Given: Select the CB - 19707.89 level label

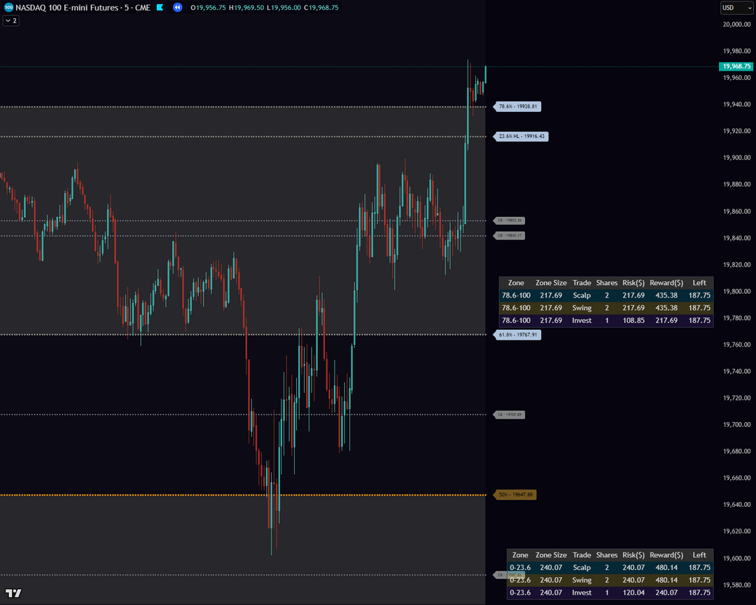Looking at the screenshot, I should (509, 415).
